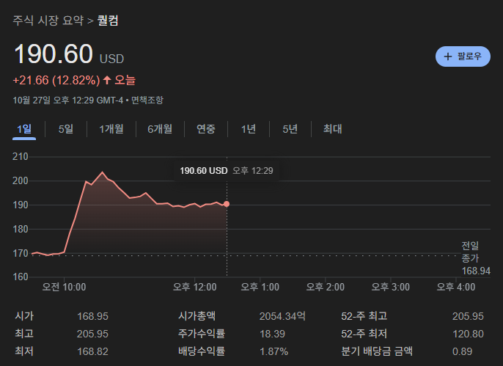Click the 시가 value 168.95
The width and height of the screenshot is (503, 366).
[92, 316]
